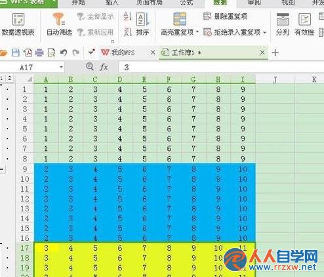Viewport: 324px width, 277px height.
Task: Select outline level 2 button
Action: point(9,78)
